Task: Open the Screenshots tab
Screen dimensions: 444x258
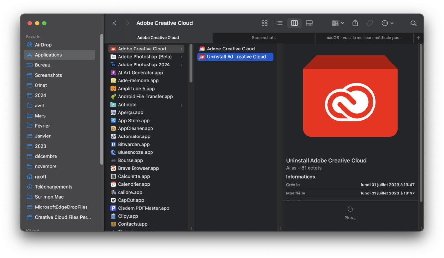Action: (x=264, y=38)
